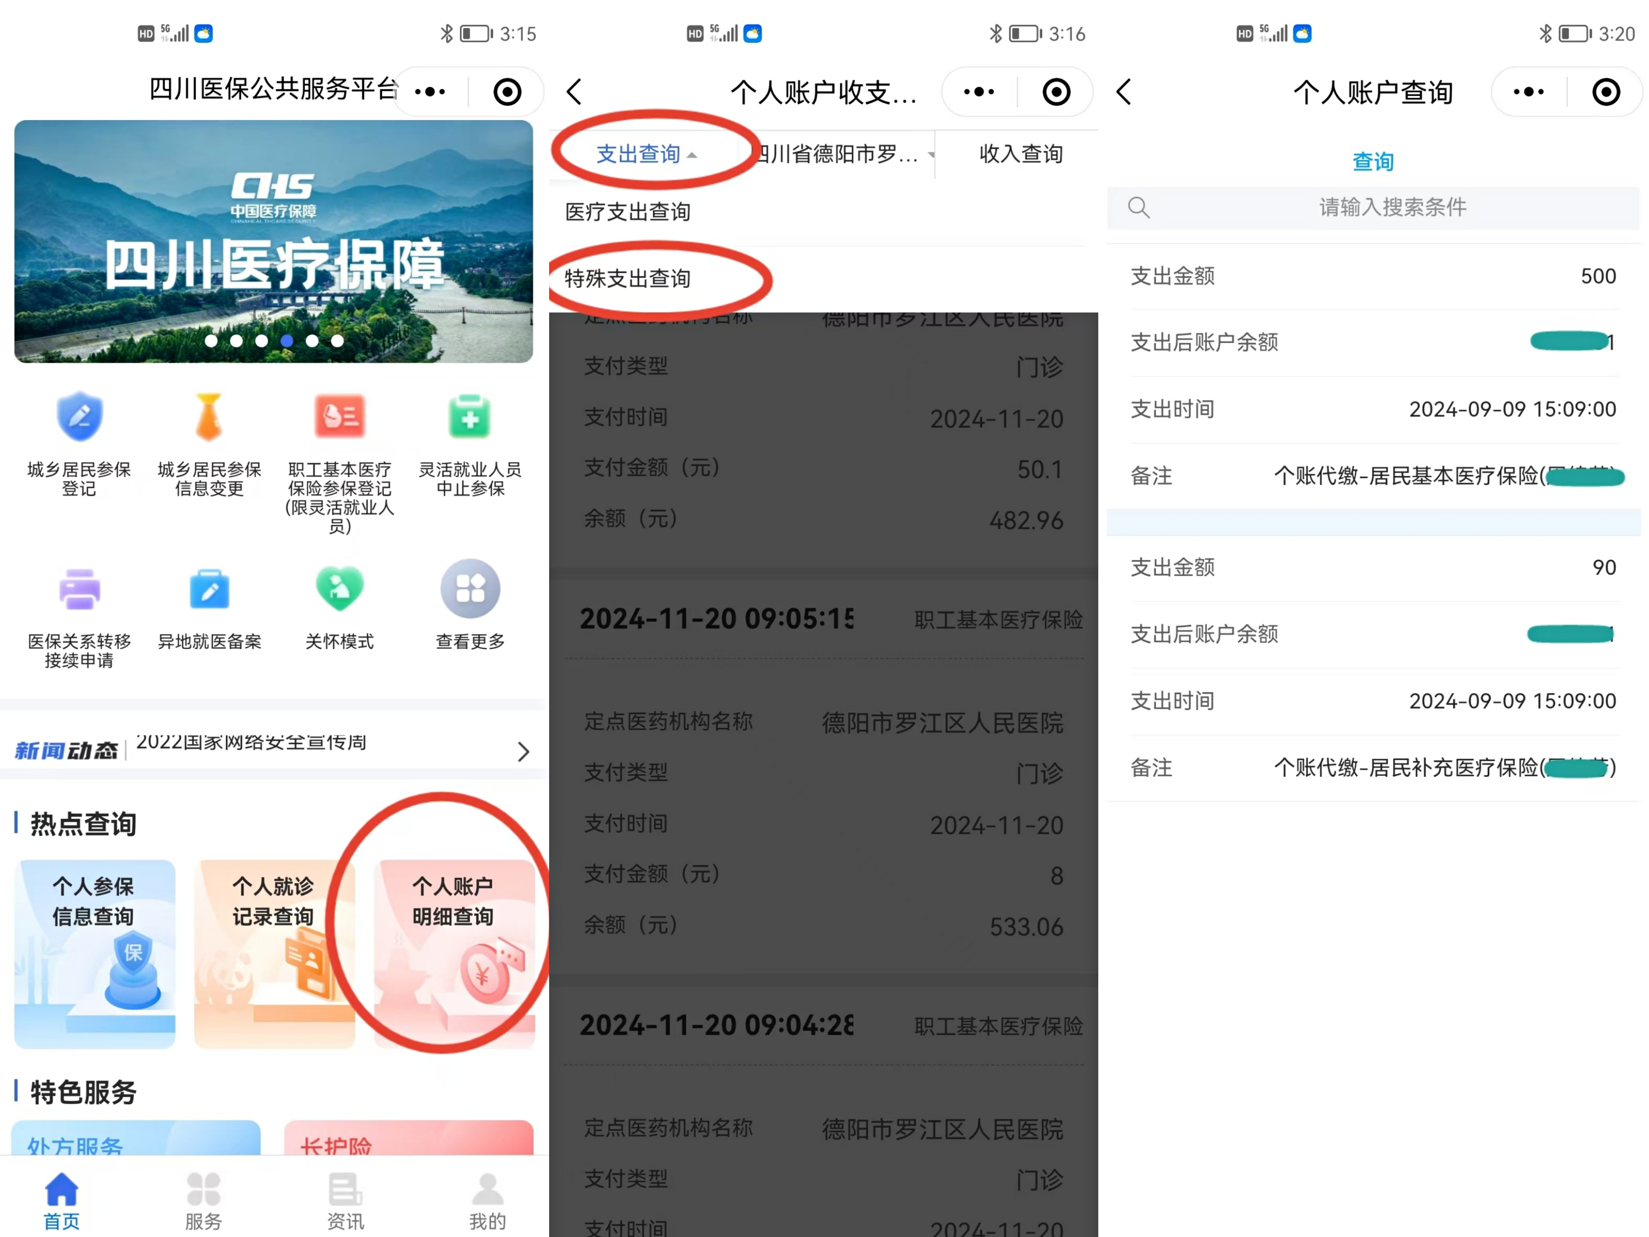The height and width of the screenshot is (1237, 1649).
Task: Tap the 查询 link on account page
Action: (x=1372, y=160)
